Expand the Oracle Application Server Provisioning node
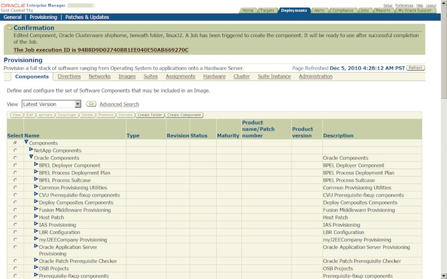Screen dimensions: 447x279 [36, 246]
